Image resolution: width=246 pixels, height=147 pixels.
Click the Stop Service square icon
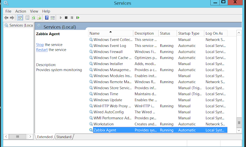coord(66,18)
